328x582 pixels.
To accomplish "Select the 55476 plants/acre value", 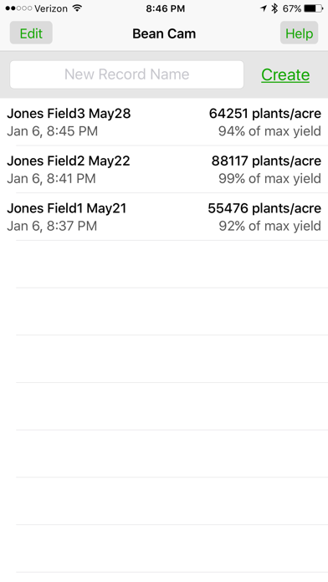I will coord(264,208).
